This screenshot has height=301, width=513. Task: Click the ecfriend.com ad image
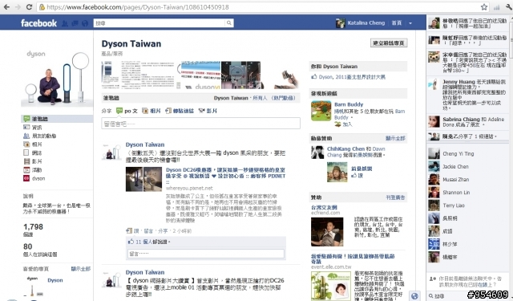coord(327,231)
